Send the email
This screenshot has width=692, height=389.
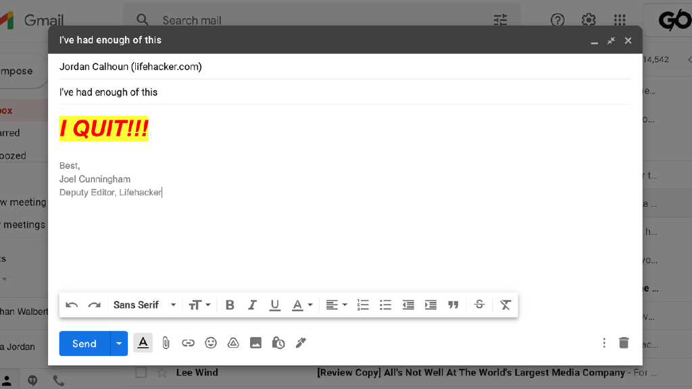84,344
